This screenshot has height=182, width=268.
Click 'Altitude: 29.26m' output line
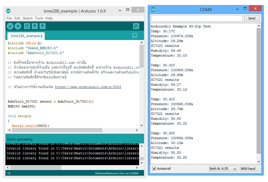[x=167, y=41]
